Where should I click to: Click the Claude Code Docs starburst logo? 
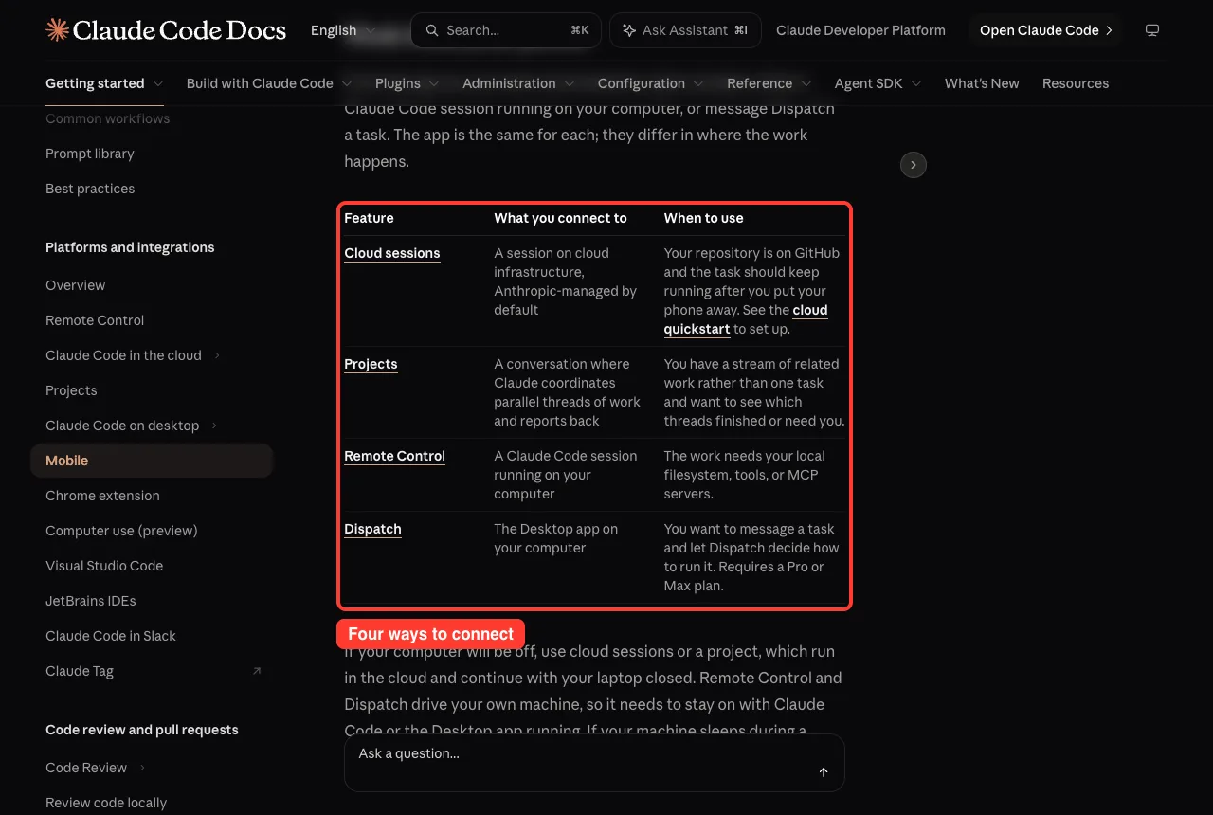click(x=57, y=30)
